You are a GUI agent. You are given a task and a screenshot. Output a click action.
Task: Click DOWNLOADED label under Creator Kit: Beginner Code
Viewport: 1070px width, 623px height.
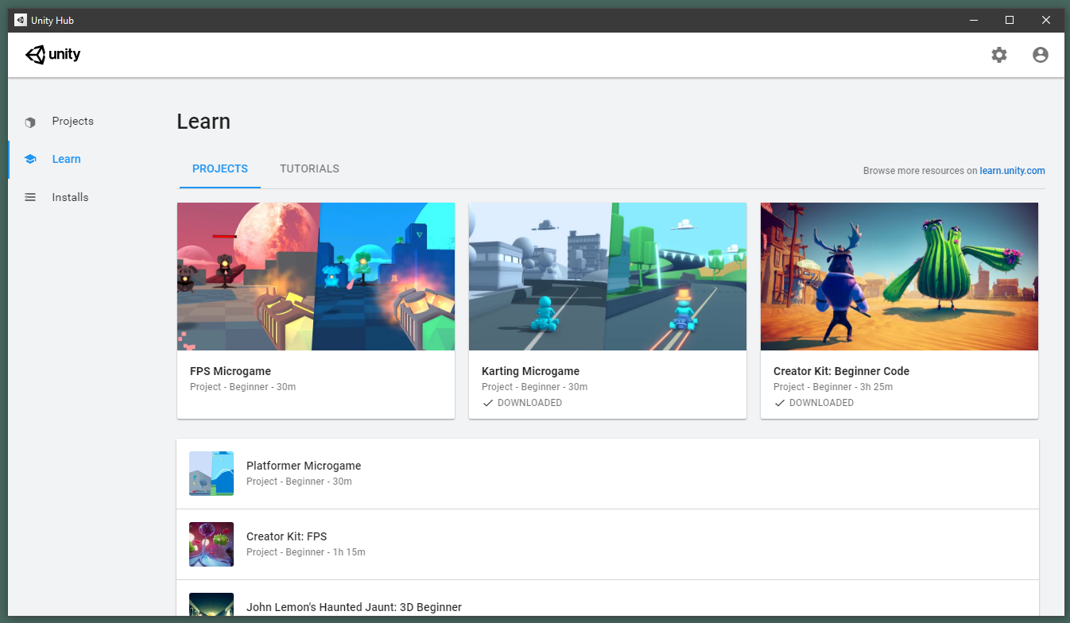(x=821, y=403)
